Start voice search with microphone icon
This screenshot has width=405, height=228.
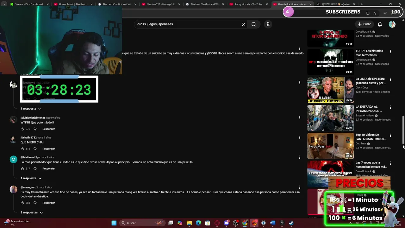268,24
